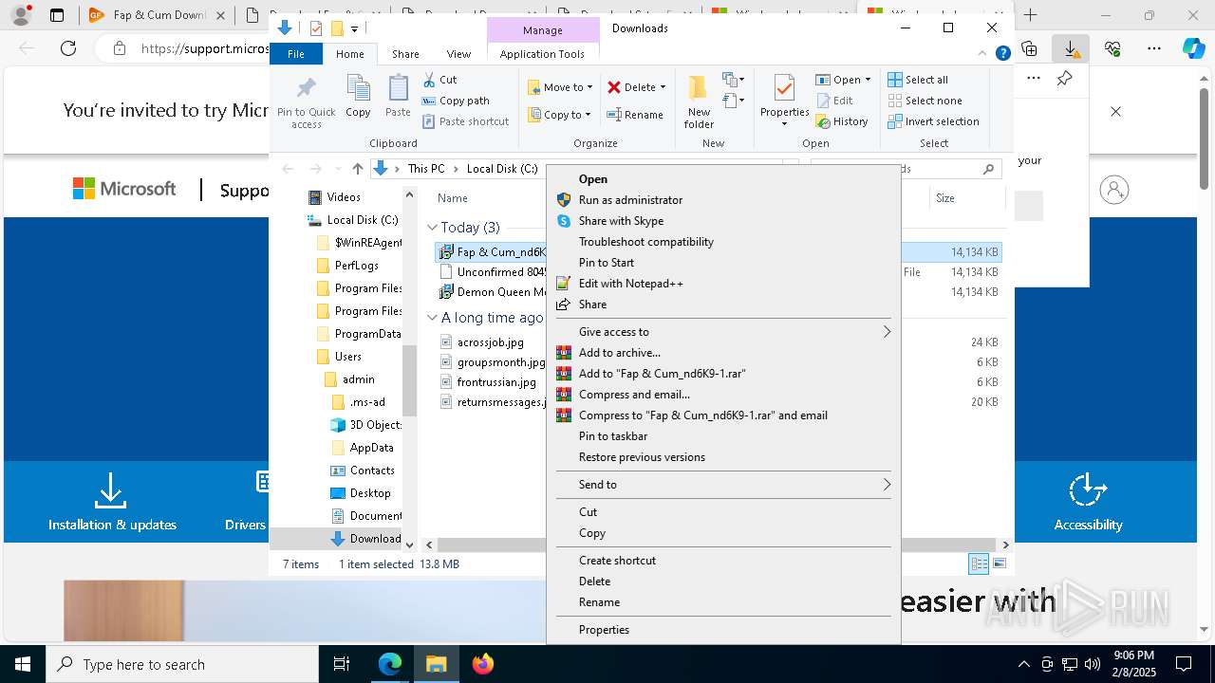This screenshot has width=1215, height=683.
Task: Open Application Tools ribbon tab
Action: [542, 54]
